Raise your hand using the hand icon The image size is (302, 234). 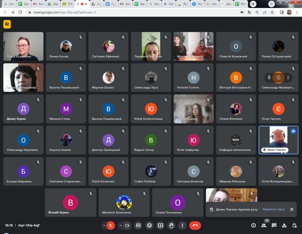coord(171,225)
